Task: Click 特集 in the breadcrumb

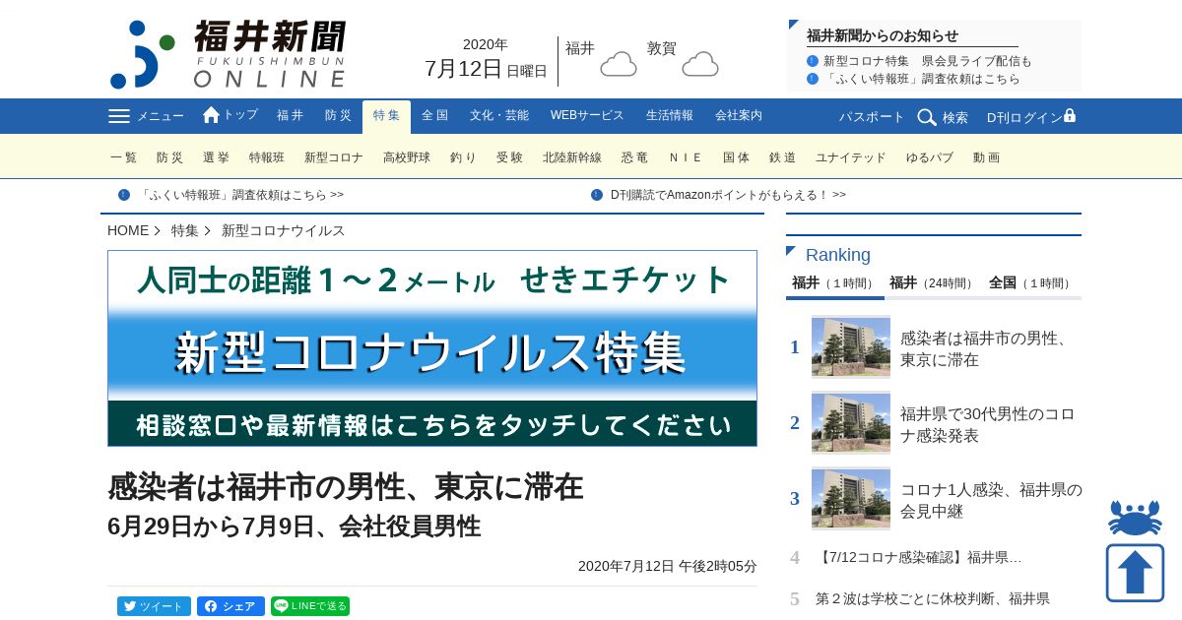Action: 185,230
